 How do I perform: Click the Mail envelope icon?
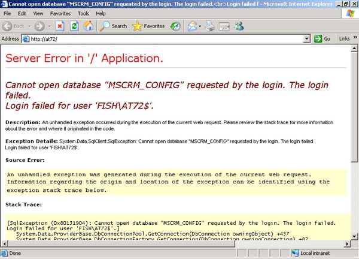(x=193, y=26)
